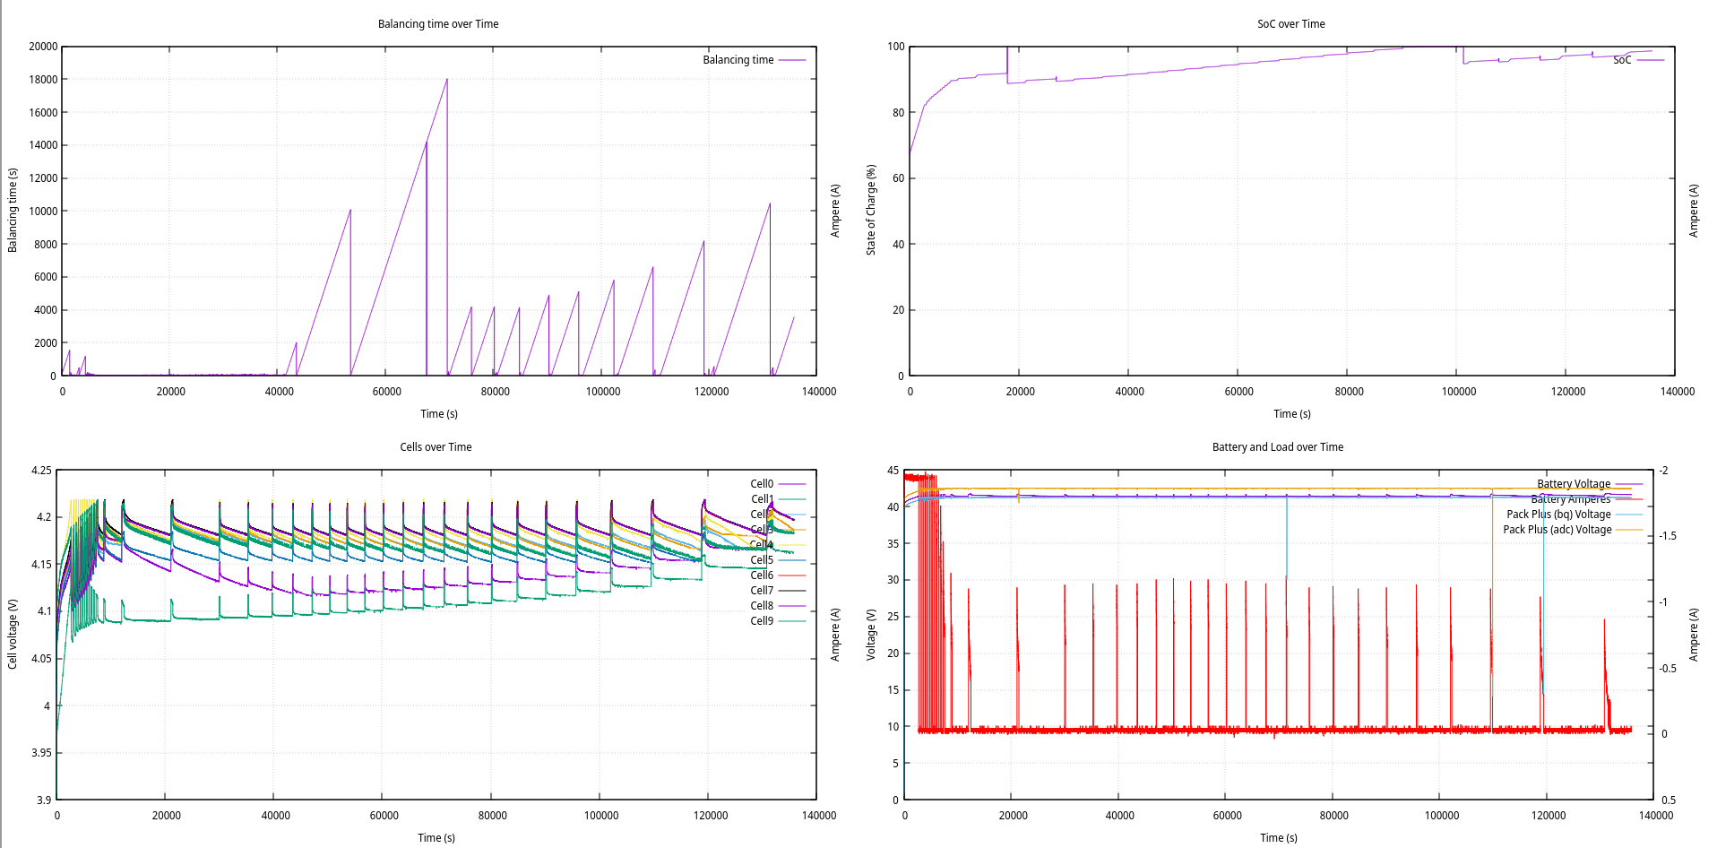Click the Cell0 legend entry
1717x848 pixels.
[762, 484]
